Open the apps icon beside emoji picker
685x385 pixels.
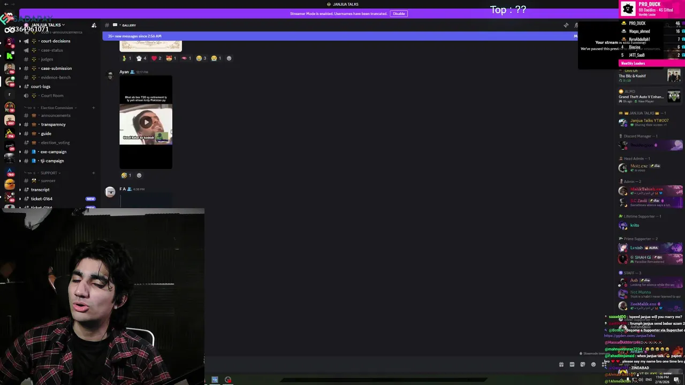point(604,365)
